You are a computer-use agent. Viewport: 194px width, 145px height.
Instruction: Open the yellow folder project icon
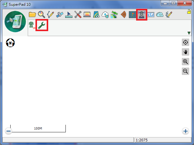coord(32,14)
